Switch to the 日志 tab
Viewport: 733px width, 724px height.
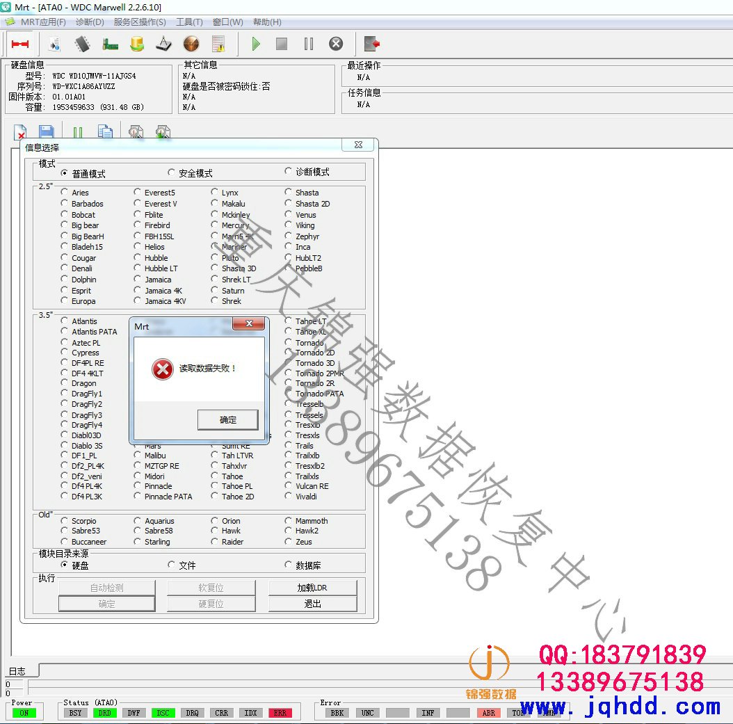[18, 671]
